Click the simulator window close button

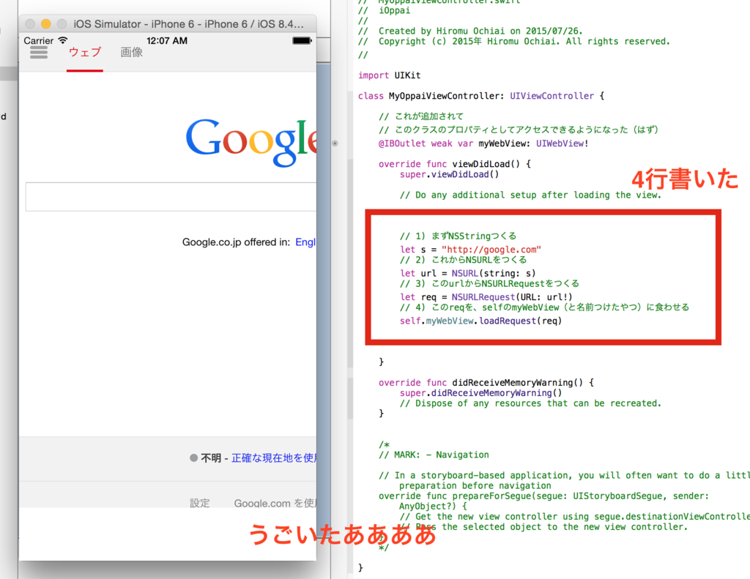coord(30,24)
